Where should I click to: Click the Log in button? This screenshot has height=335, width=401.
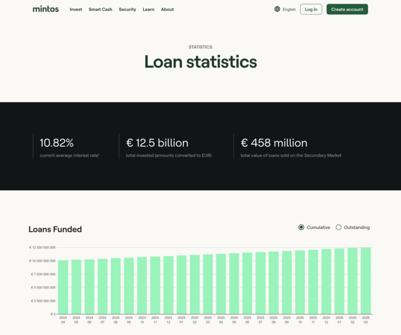click(x=311, y=9)
